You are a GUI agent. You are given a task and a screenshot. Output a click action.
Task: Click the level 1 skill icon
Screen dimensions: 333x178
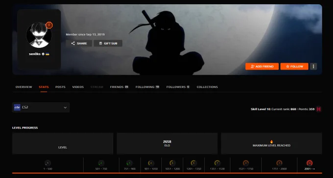point(48,163)
